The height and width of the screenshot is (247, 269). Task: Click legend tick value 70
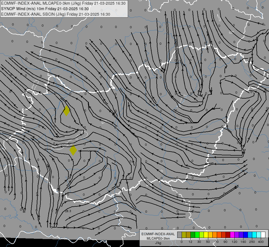[217, 242]
